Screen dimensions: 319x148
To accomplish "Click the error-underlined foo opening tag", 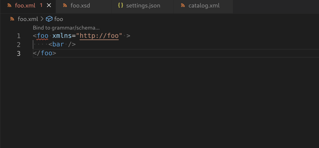I will point(43,36).
